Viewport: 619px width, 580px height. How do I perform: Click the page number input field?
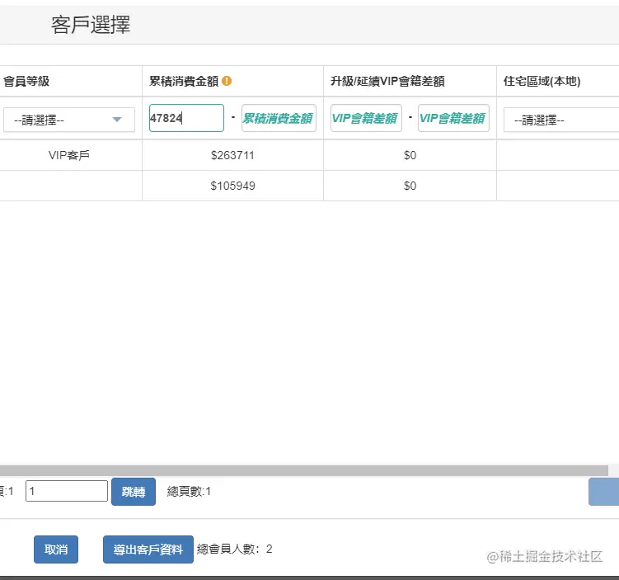tap(66, 491)
